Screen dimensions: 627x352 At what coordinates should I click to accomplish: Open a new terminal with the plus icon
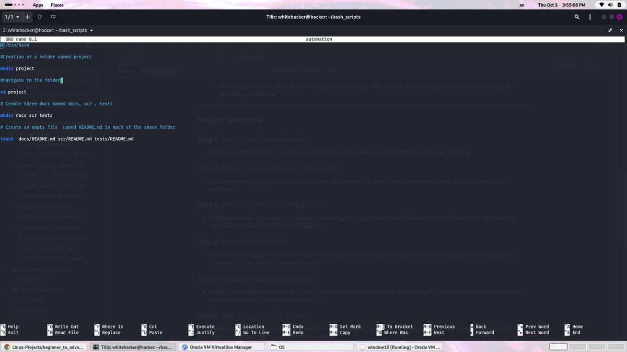point(27,17)
